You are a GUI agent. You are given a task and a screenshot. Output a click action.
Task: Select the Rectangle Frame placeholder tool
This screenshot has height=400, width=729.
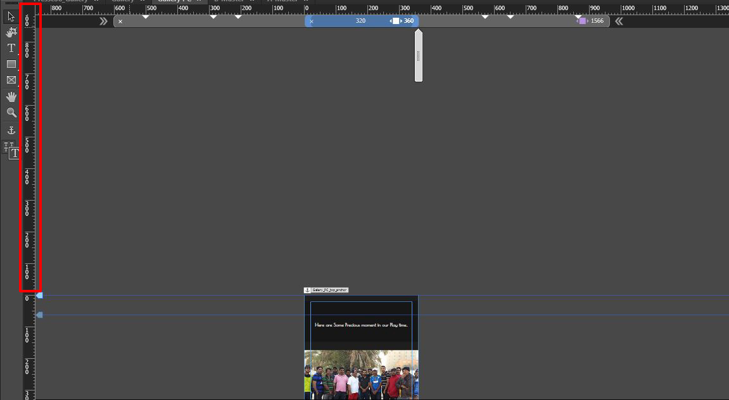[11, 80]
